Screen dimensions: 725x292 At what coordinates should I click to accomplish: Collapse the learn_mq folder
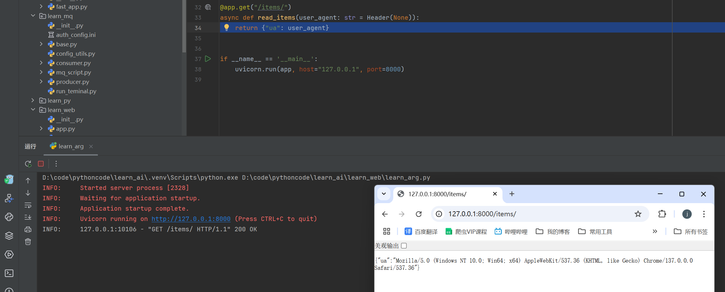pos(33,16)
